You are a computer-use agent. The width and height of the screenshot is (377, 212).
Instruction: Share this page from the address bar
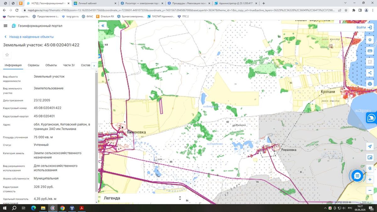[x=340, y=10]
